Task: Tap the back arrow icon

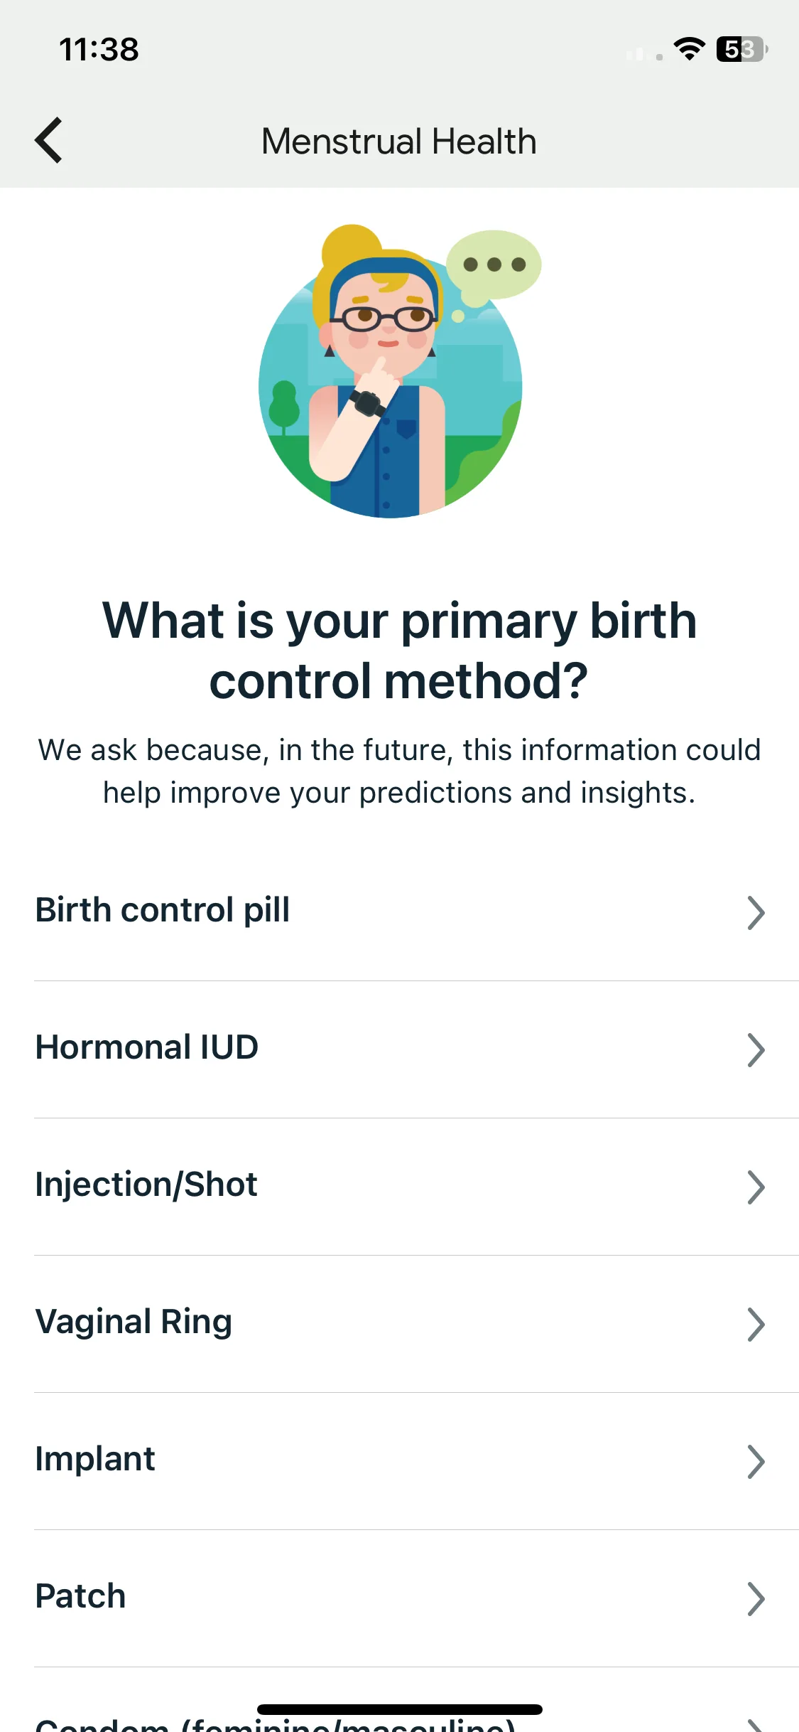Action: [x=48, y=140]
